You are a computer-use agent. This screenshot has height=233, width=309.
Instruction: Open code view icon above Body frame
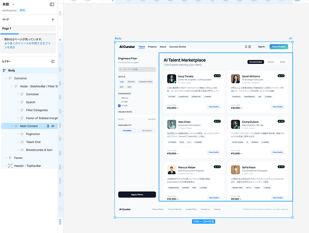click(x=290, y=38)
